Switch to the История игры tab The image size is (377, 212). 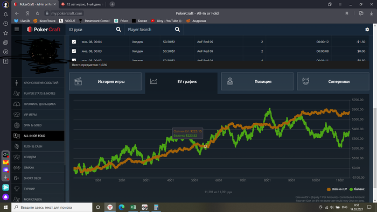click(106, 82)
